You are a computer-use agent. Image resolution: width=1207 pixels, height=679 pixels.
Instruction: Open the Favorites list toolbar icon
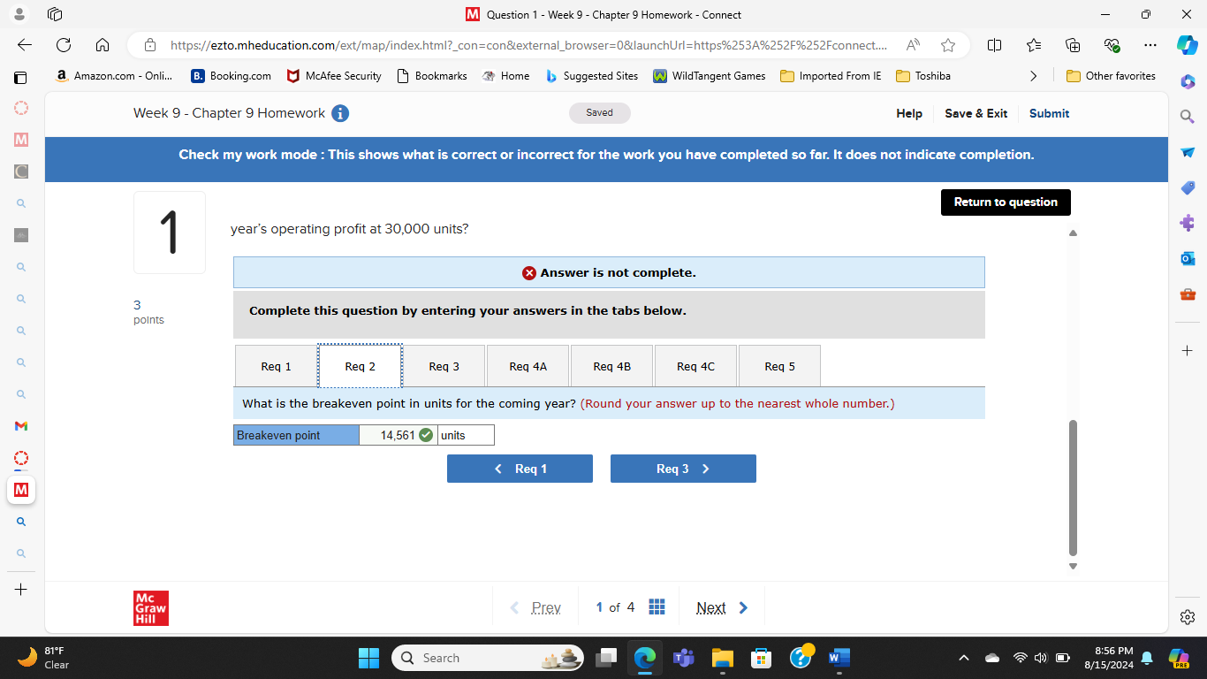coord(1034,45)
